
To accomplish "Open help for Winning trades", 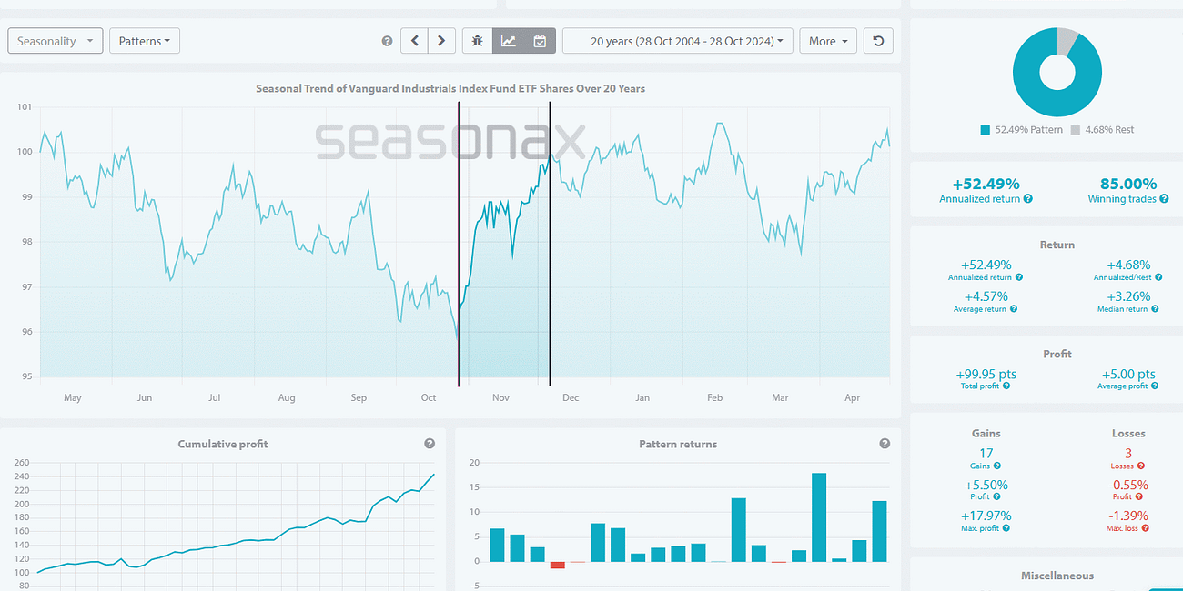I will click(1164, 198).
